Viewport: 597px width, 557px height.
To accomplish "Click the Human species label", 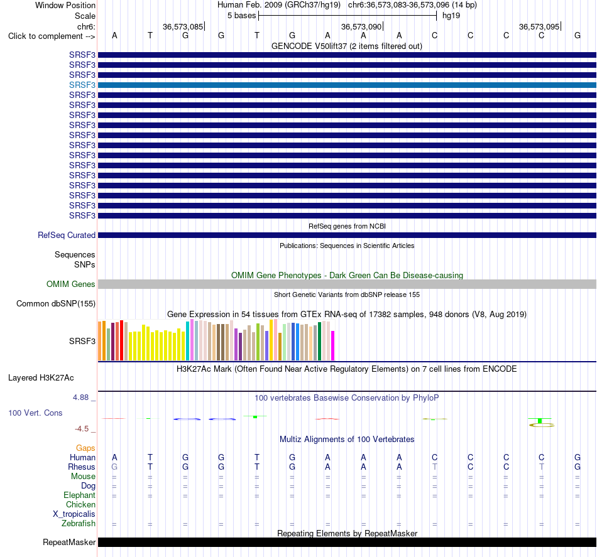I will pyautogui.click(x=82, y=457).
